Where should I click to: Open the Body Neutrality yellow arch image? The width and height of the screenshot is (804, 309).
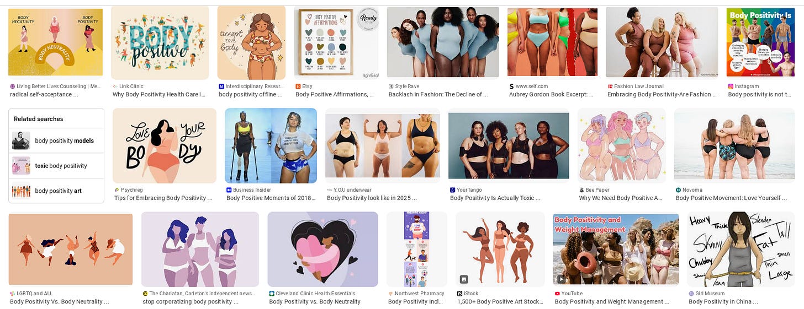pos(55,42)
